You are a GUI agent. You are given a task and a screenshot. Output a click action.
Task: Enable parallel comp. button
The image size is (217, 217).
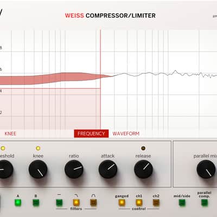205,203
